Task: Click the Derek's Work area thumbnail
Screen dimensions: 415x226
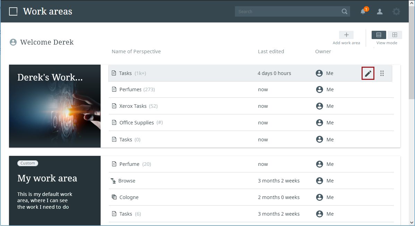Action: point(55,106)
